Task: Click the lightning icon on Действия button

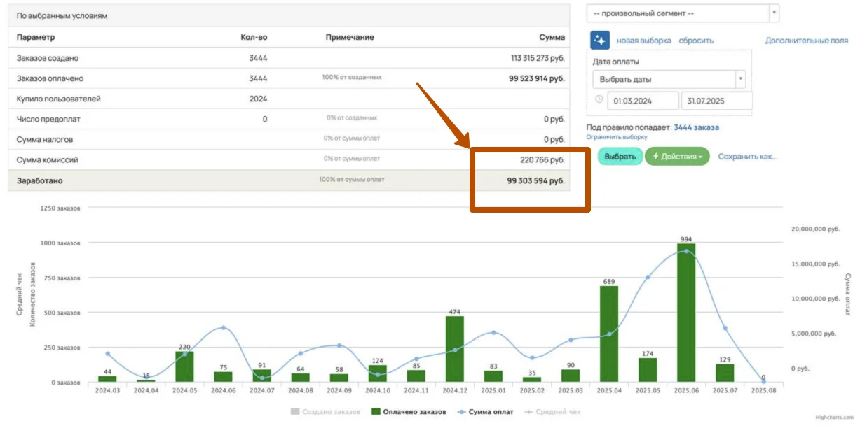Action: [x=656, y=157]
